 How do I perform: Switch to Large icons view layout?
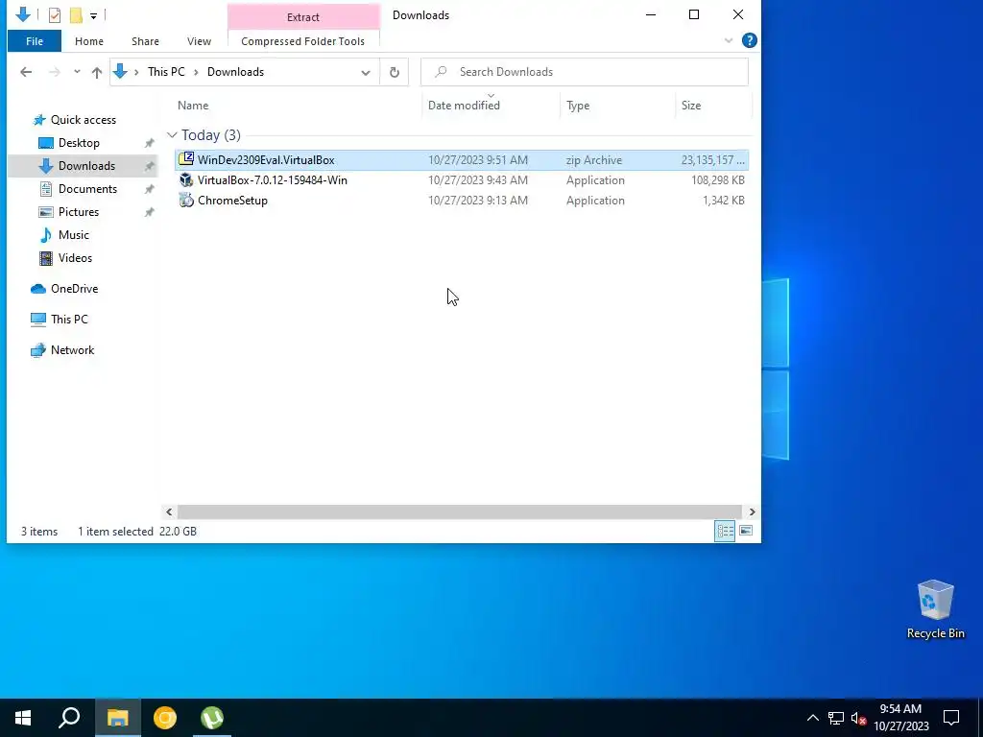pyautogui.click(x=745, y=532)
